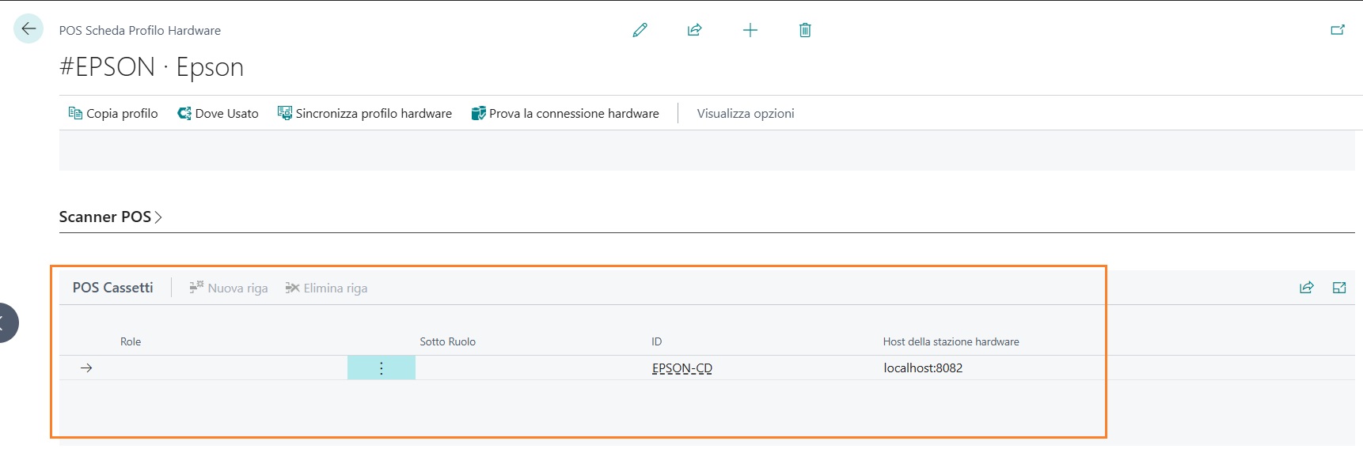Viewport: 1363px width, 475px height.
Task: Expand the POS Cassetti part to full view
Action: pos(1339,288)
